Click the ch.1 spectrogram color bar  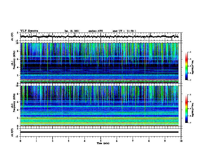186,66
